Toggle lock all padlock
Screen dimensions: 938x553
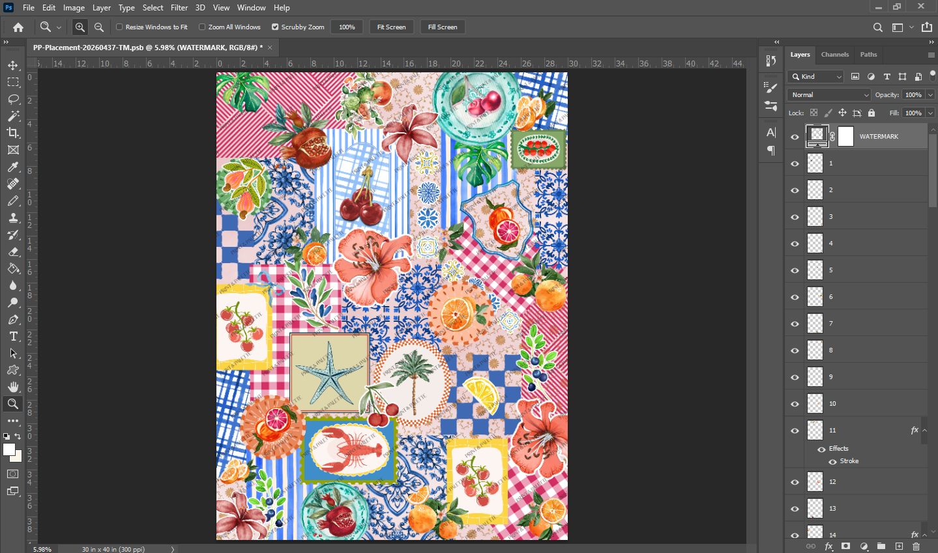point(872,113)
